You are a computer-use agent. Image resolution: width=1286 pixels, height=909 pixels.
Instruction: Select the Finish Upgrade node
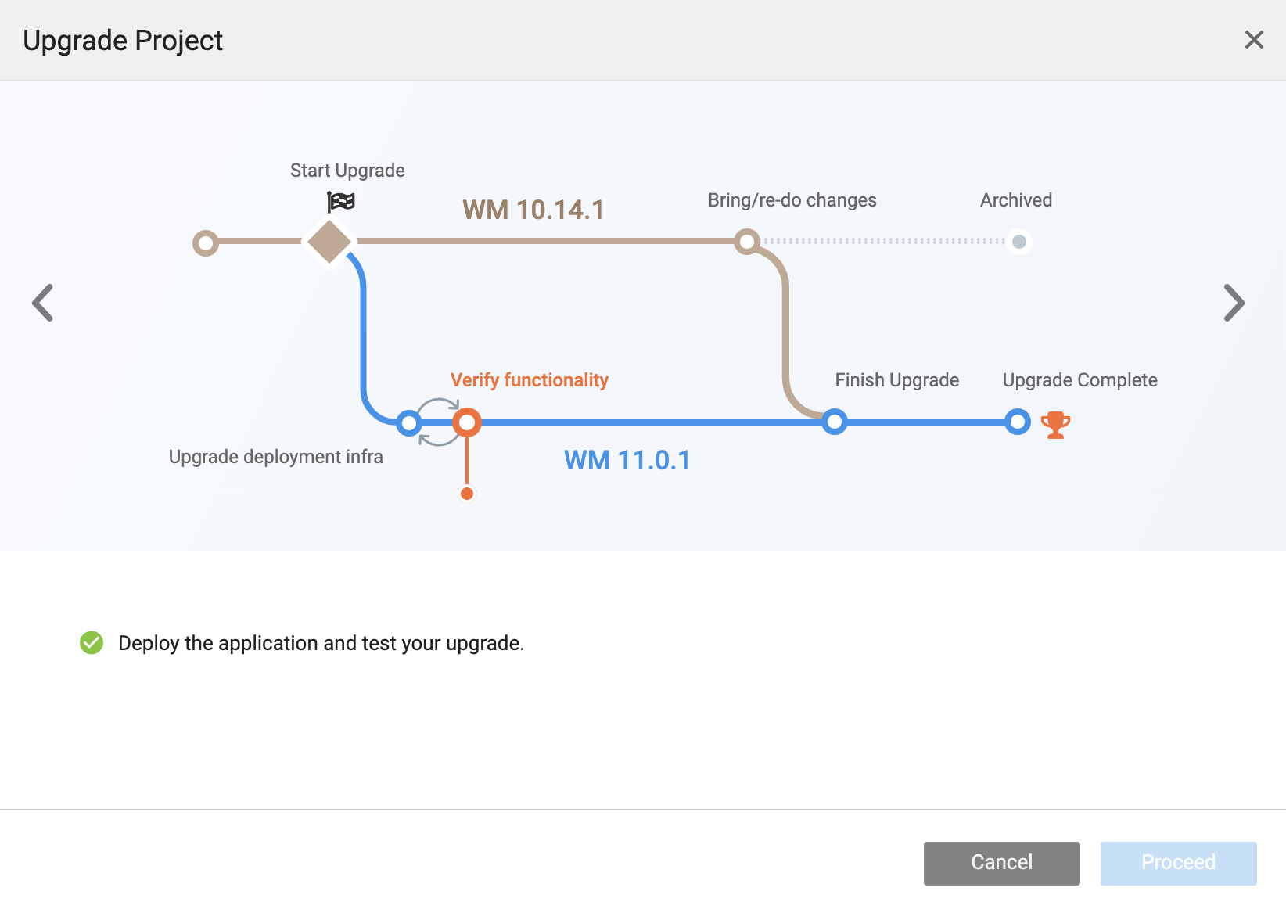835,422
